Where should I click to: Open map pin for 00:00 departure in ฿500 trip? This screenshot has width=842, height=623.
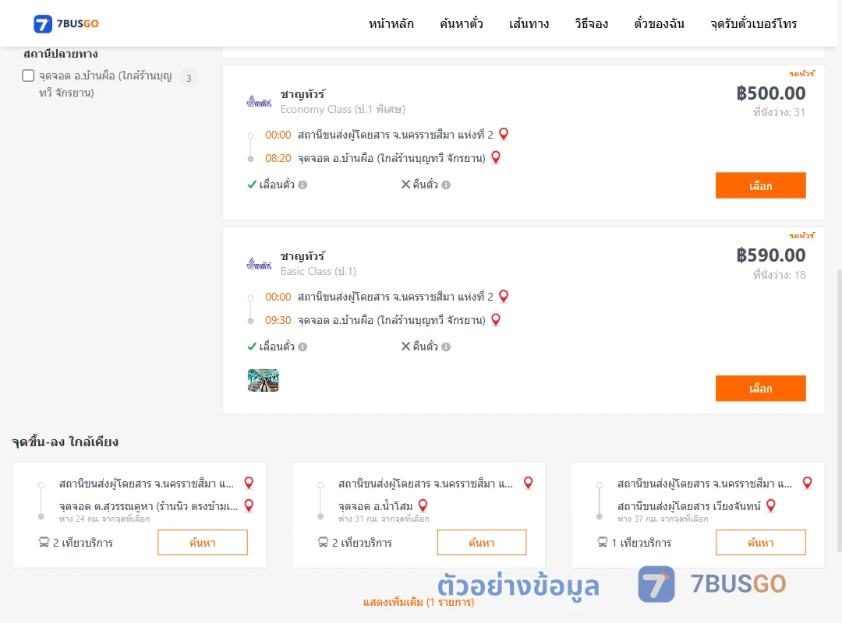pyautogui.click(x=504, y=134)
